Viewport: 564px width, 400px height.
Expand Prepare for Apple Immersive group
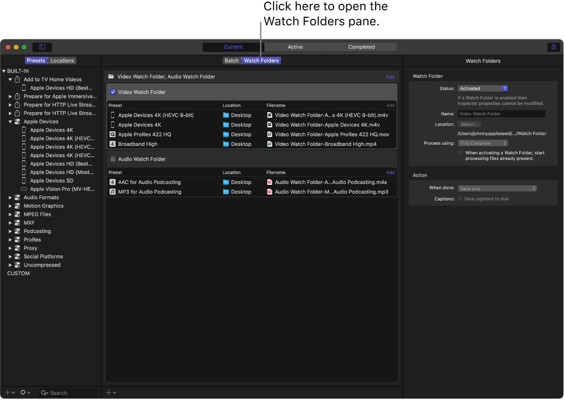point(10,96)
